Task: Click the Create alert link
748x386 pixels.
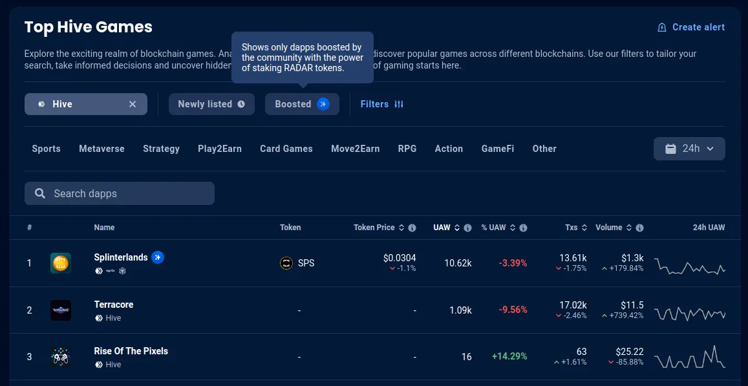Action: pos(691,27)
